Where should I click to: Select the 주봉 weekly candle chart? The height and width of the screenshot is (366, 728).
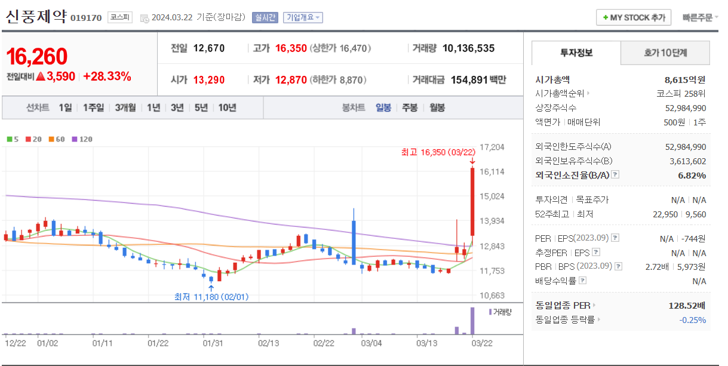410,107
